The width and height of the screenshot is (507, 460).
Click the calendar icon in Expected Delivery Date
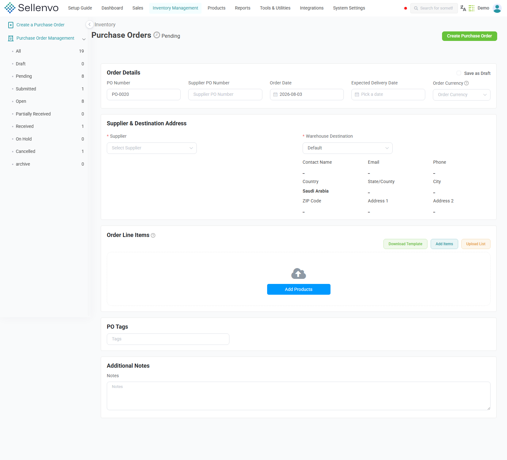[357, 95]
